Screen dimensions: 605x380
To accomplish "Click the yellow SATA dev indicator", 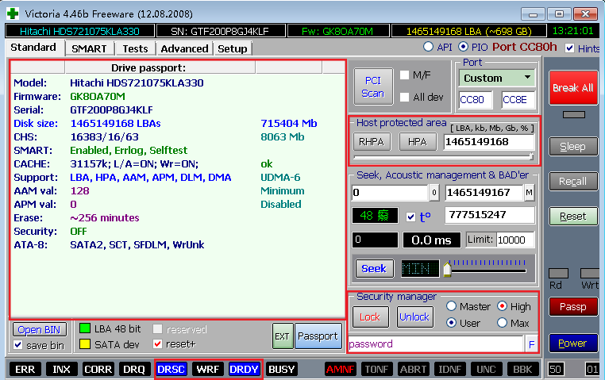I will [84, 344].
